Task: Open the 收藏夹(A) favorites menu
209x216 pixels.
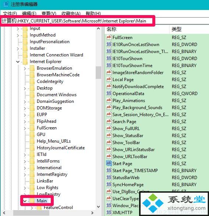Action: (71, 14)
